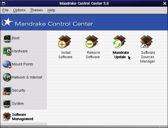Open the Install Software box icon
The width and height of the screenshot is (168, 128).
click(65, 42)
